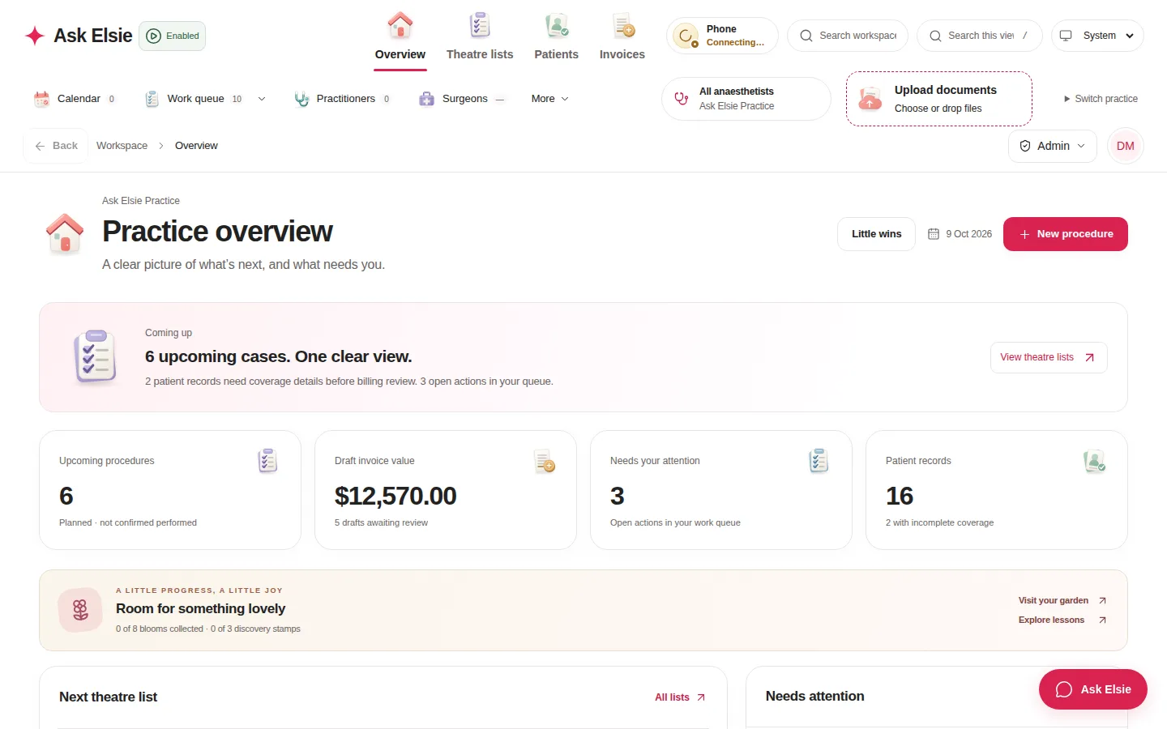Click the arrow icon beside Explore lessons
Screen dimensions: 1167x729
[x=1102, y=620]
